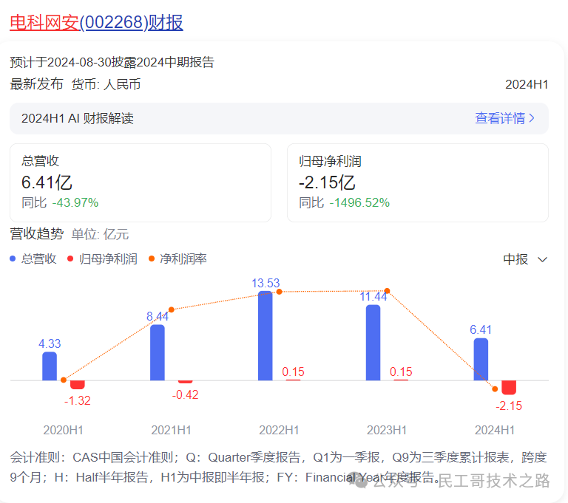Image resolution: width=568 pixels, height=503 pixels.
Task: Click the 2022H1 orange profit margin point
Action: click(279, 292)
